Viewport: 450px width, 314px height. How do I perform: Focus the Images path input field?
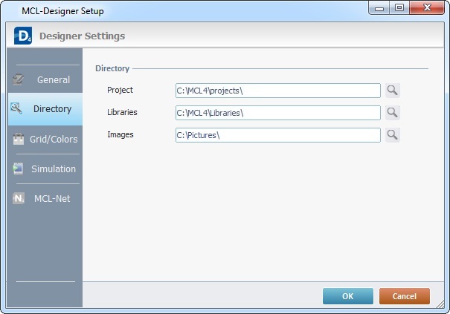point(277,135)
